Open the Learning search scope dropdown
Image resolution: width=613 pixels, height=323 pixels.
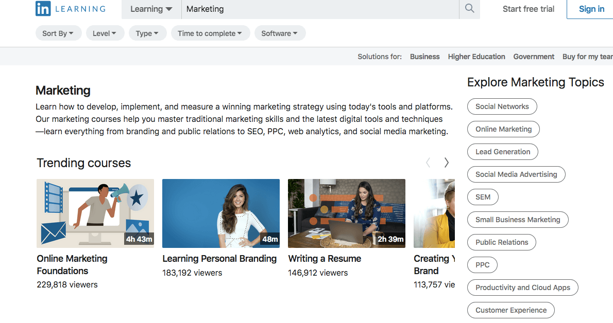(x=151, y=9)
